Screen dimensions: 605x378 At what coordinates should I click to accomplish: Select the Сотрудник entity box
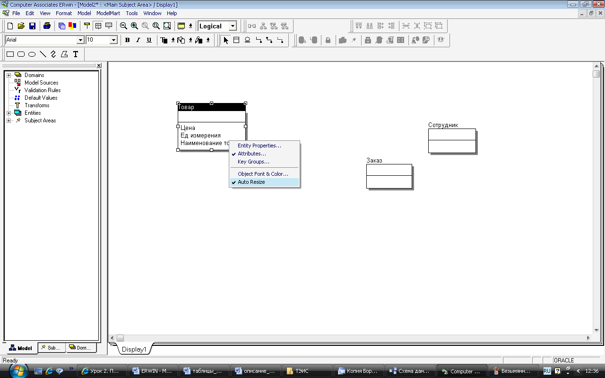tap(452, 141)
